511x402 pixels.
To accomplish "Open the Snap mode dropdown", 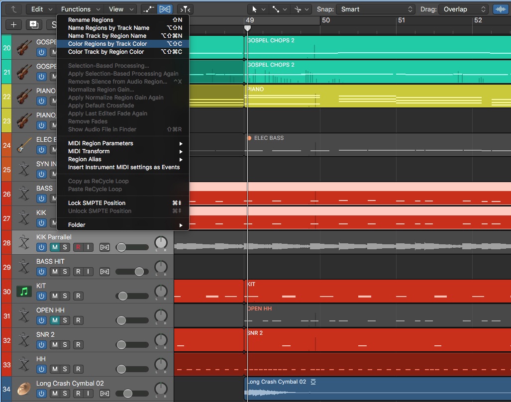I will (376, 9).
